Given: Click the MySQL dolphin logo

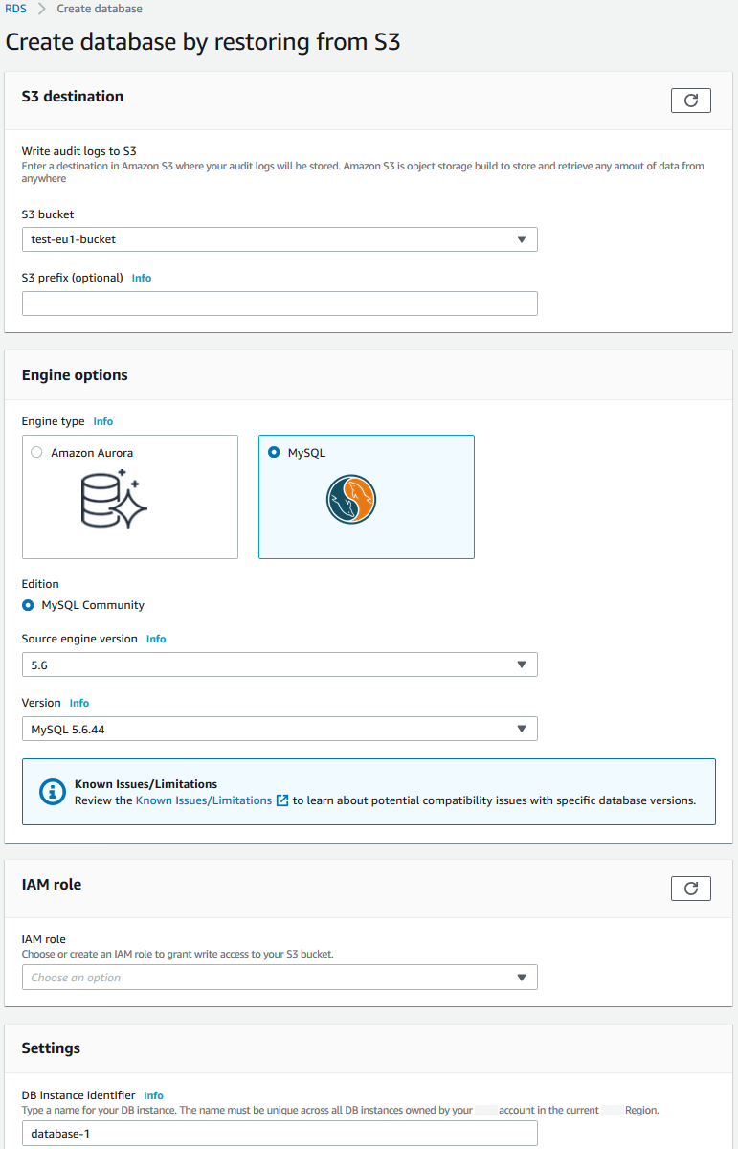Looking at the screenshot, I should click(350, 499).
